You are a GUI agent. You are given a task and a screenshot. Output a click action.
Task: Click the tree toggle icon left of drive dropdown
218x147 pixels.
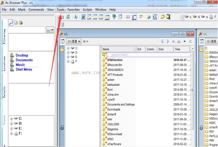[x=62, y=41]
